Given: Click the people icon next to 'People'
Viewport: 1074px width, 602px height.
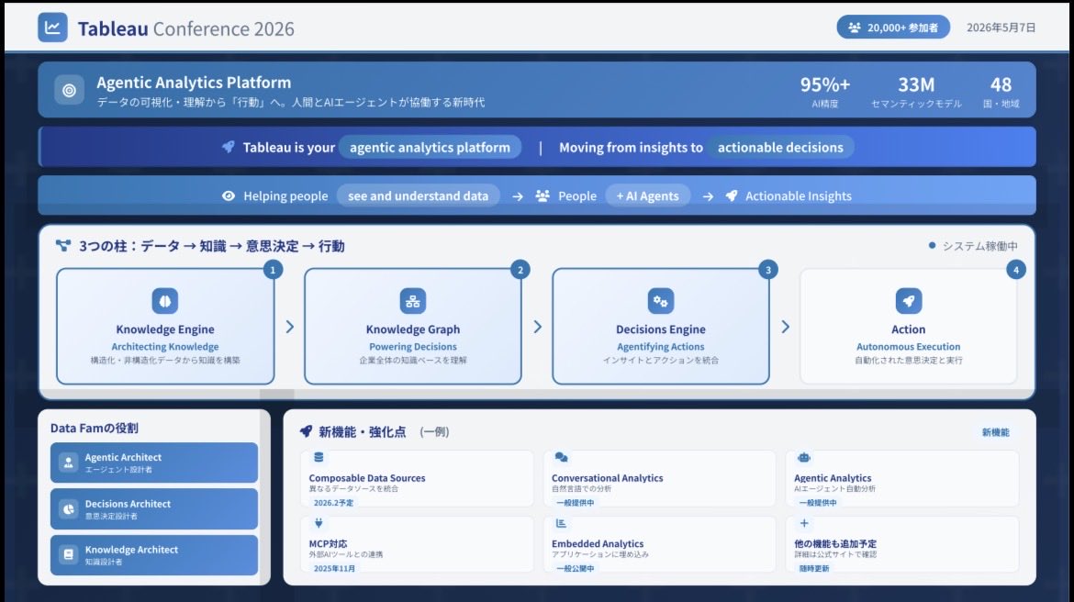Looking at the screenshot, I should pyautogui.click(x=543, y=195).
